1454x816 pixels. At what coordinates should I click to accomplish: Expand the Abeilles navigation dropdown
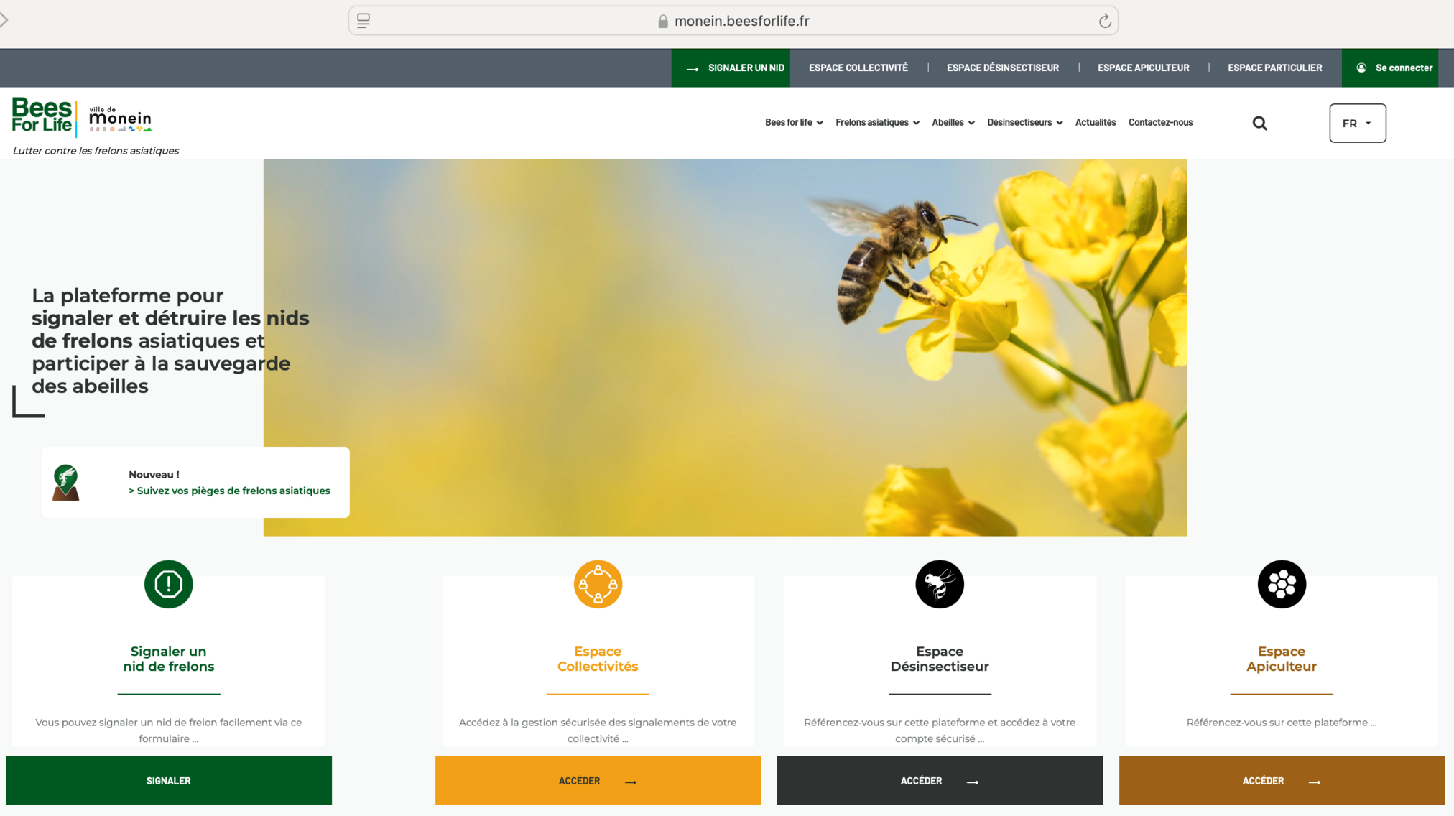tap(953, 122)
